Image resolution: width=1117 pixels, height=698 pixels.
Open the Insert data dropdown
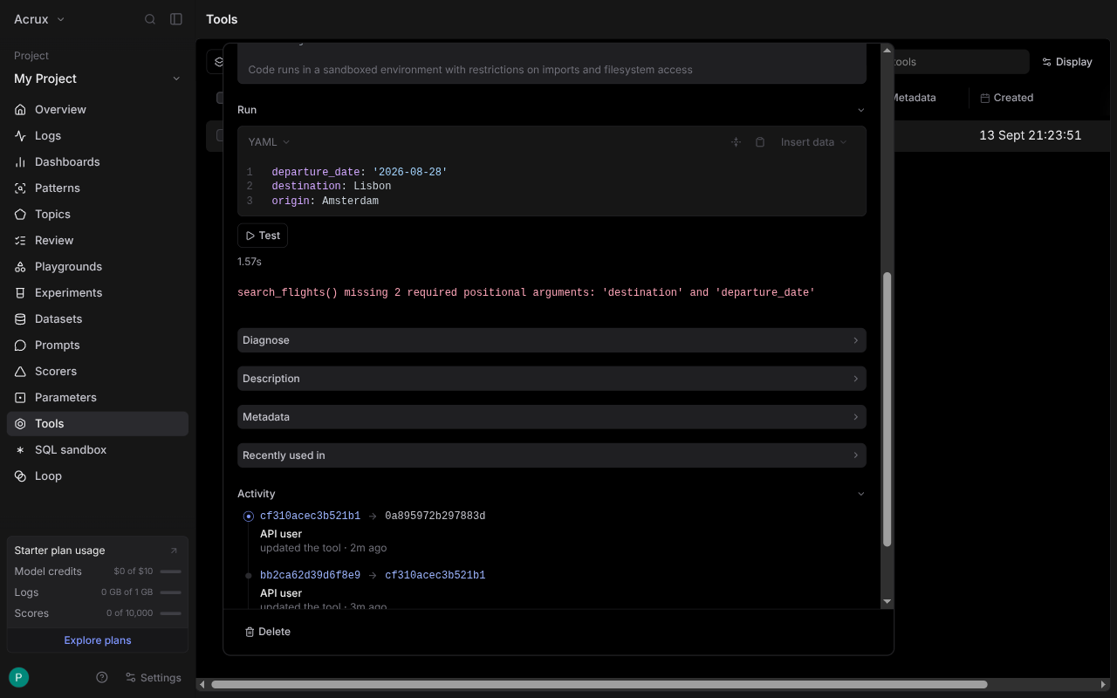point(813,142)
